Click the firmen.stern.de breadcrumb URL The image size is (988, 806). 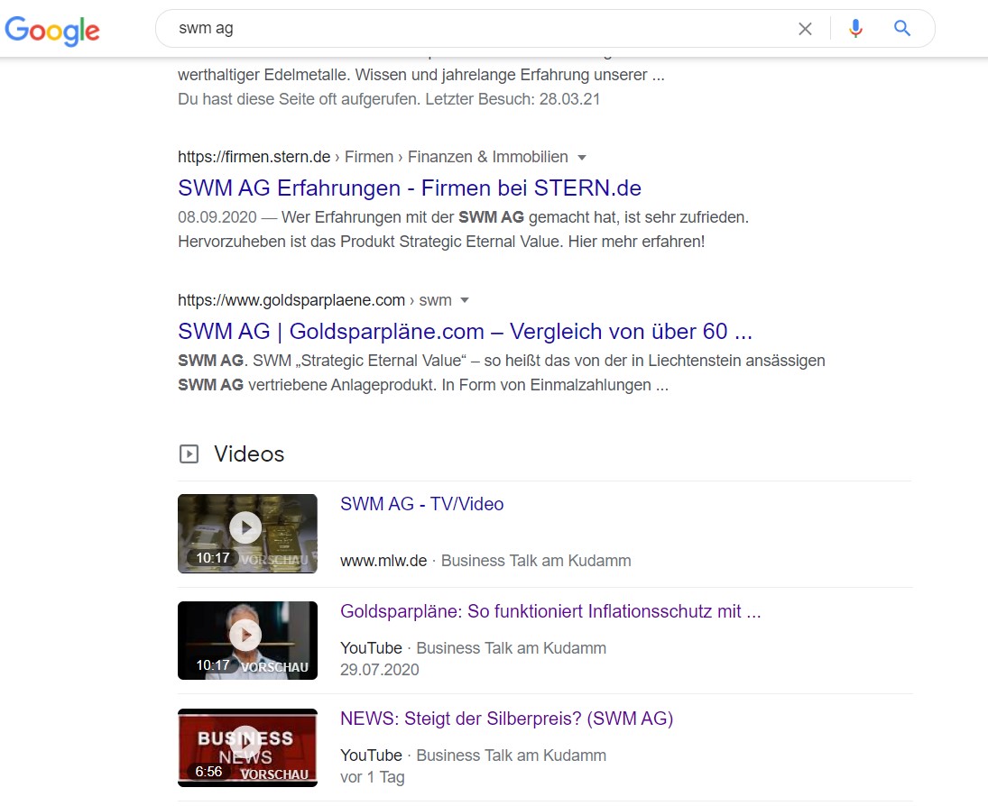pos(373,157)
